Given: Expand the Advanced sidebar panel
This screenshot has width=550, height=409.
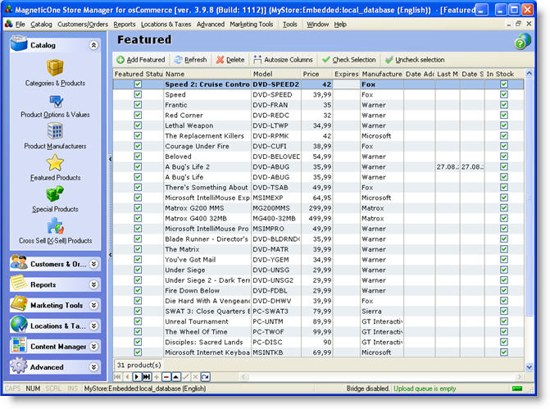Looking at the screenshot, I should (93, 367).
